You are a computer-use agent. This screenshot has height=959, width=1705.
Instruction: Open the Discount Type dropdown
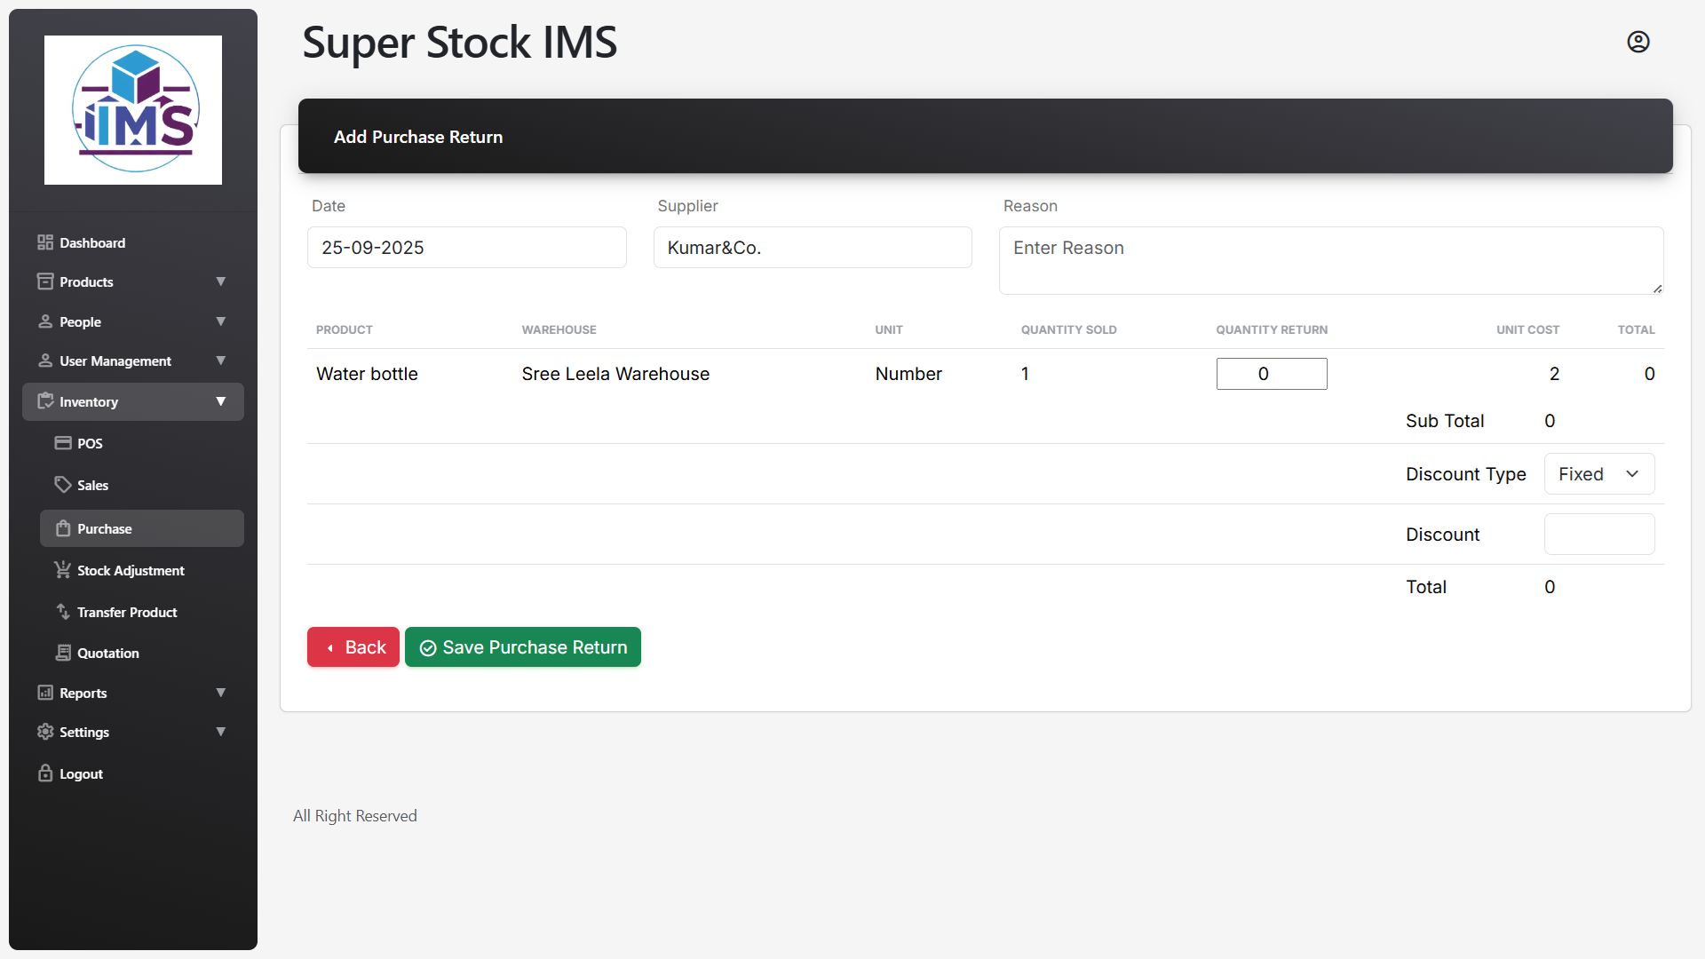tap(1598, 474)
